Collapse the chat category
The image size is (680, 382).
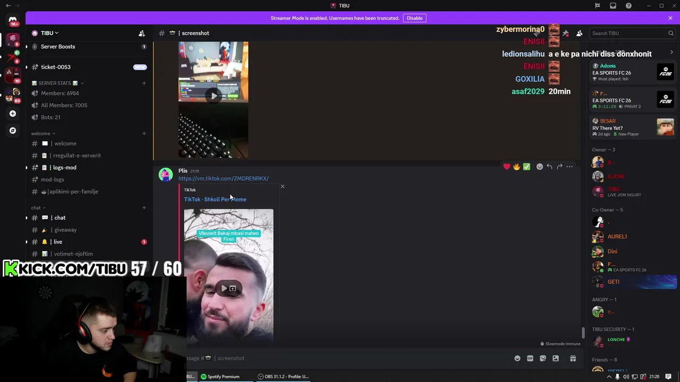(38, 208)
